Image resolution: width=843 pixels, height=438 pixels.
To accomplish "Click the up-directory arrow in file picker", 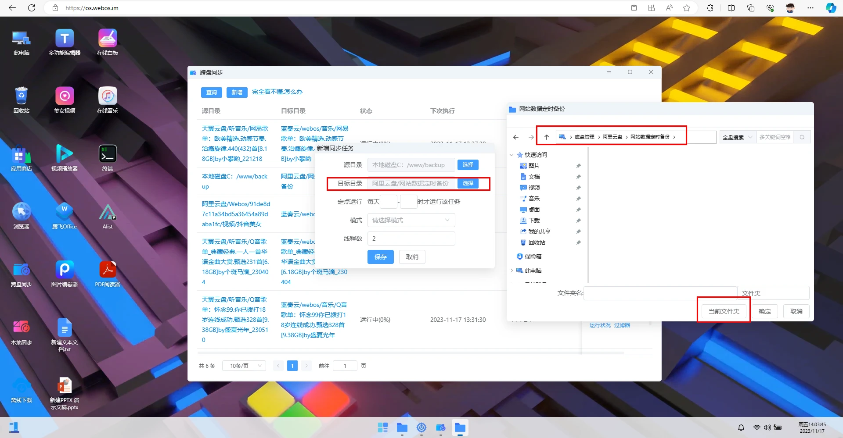I will pos(547,137).
